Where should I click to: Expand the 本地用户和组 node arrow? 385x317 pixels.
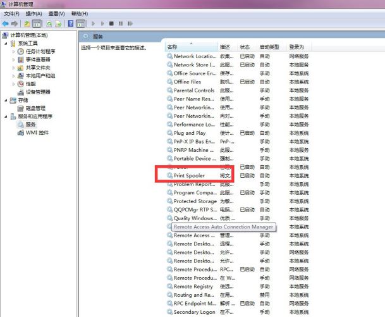pyautogui.click(x=13, y=76)
